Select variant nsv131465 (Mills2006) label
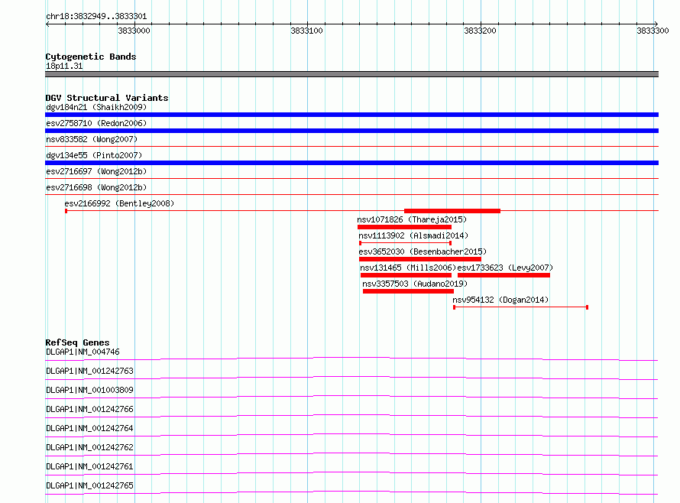Screen dimensions: 680x503 pyautogui.click(x=408, y=268)
